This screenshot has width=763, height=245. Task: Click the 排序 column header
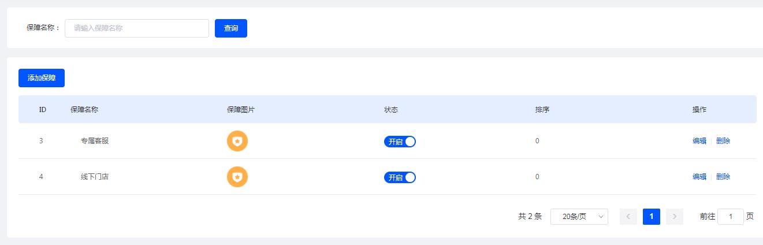point(542,110)
